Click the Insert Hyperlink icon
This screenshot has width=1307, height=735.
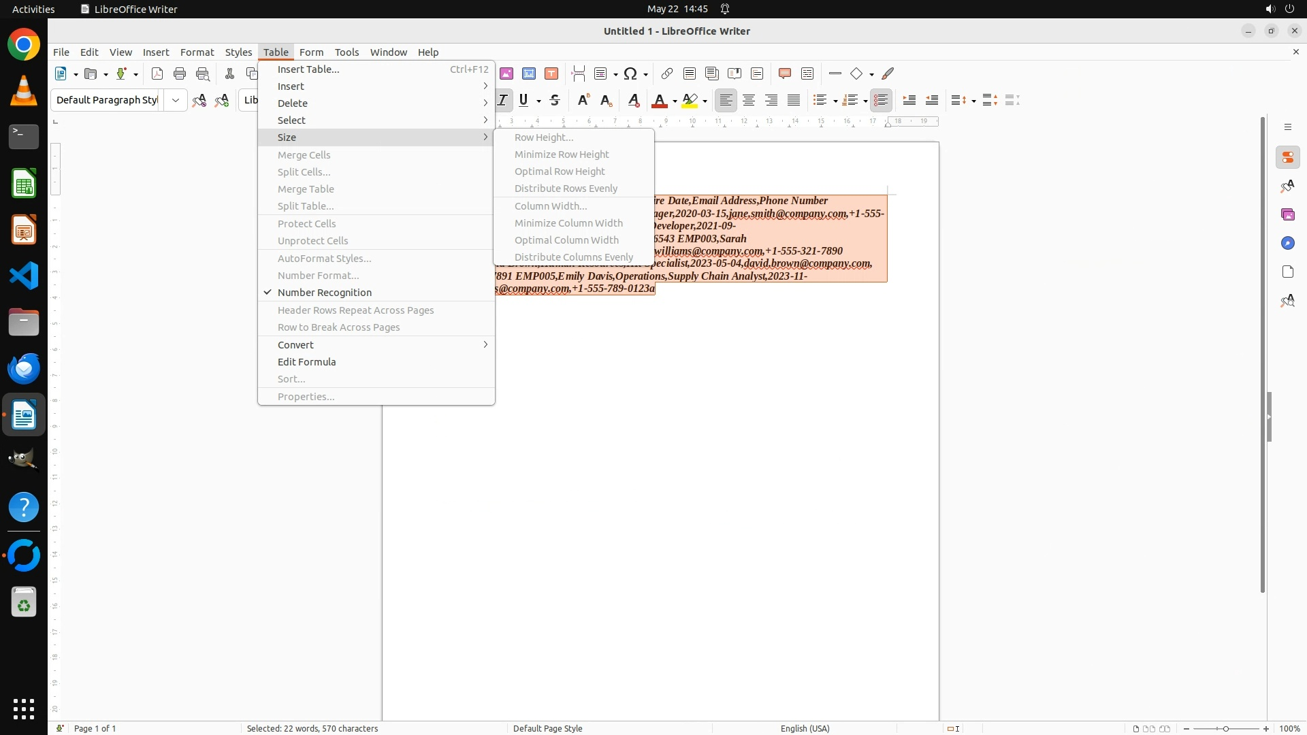pos(666,73)
